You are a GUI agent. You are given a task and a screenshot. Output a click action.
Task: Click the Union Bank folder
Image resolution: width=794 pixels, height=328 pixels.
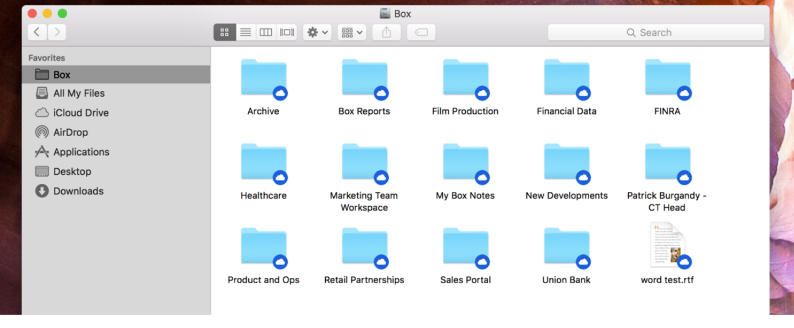(566, 246)
